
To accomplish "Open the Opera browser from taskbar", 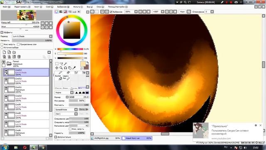I will pos(25,147).
